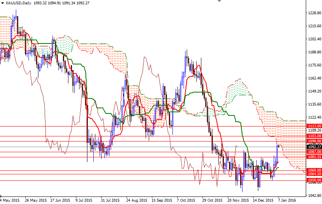Click the 1098.00 horizontal line label
Viewport: 322px width, 204px height.
pos(314,141)
